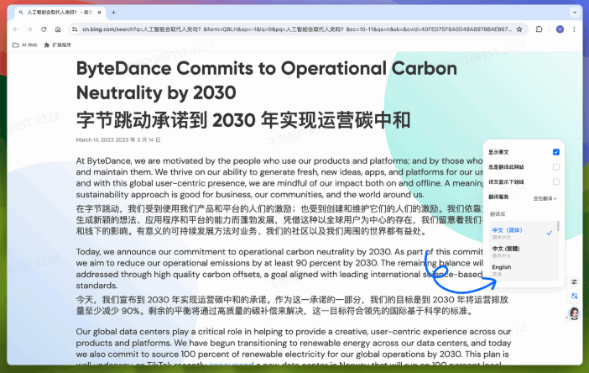
Task: Open the AI Web bookmarks folder
Action: [x=25, y=45]
